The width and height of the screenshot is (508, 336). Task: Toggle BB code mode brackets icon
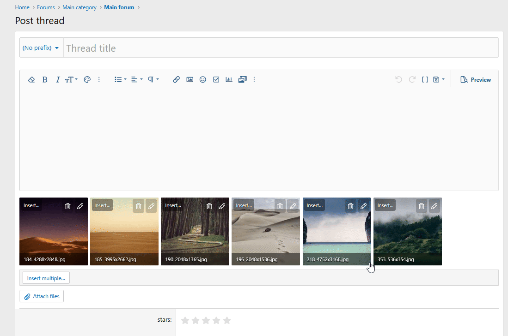click(x=425, y=79)
